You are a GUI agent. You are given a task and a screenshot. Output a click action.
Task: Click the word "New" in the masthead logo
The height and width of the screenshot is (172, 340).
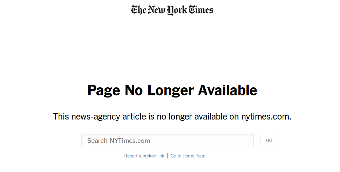(157, 10)
